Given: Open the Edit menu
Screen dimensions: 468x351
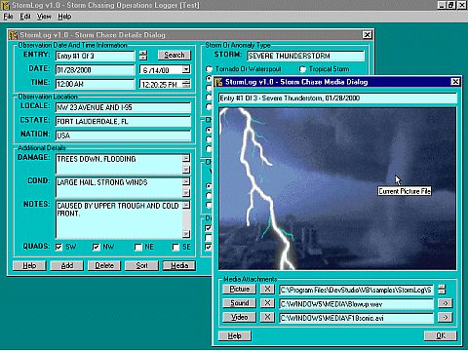Looking at the screenshot, I should point(25,17).
